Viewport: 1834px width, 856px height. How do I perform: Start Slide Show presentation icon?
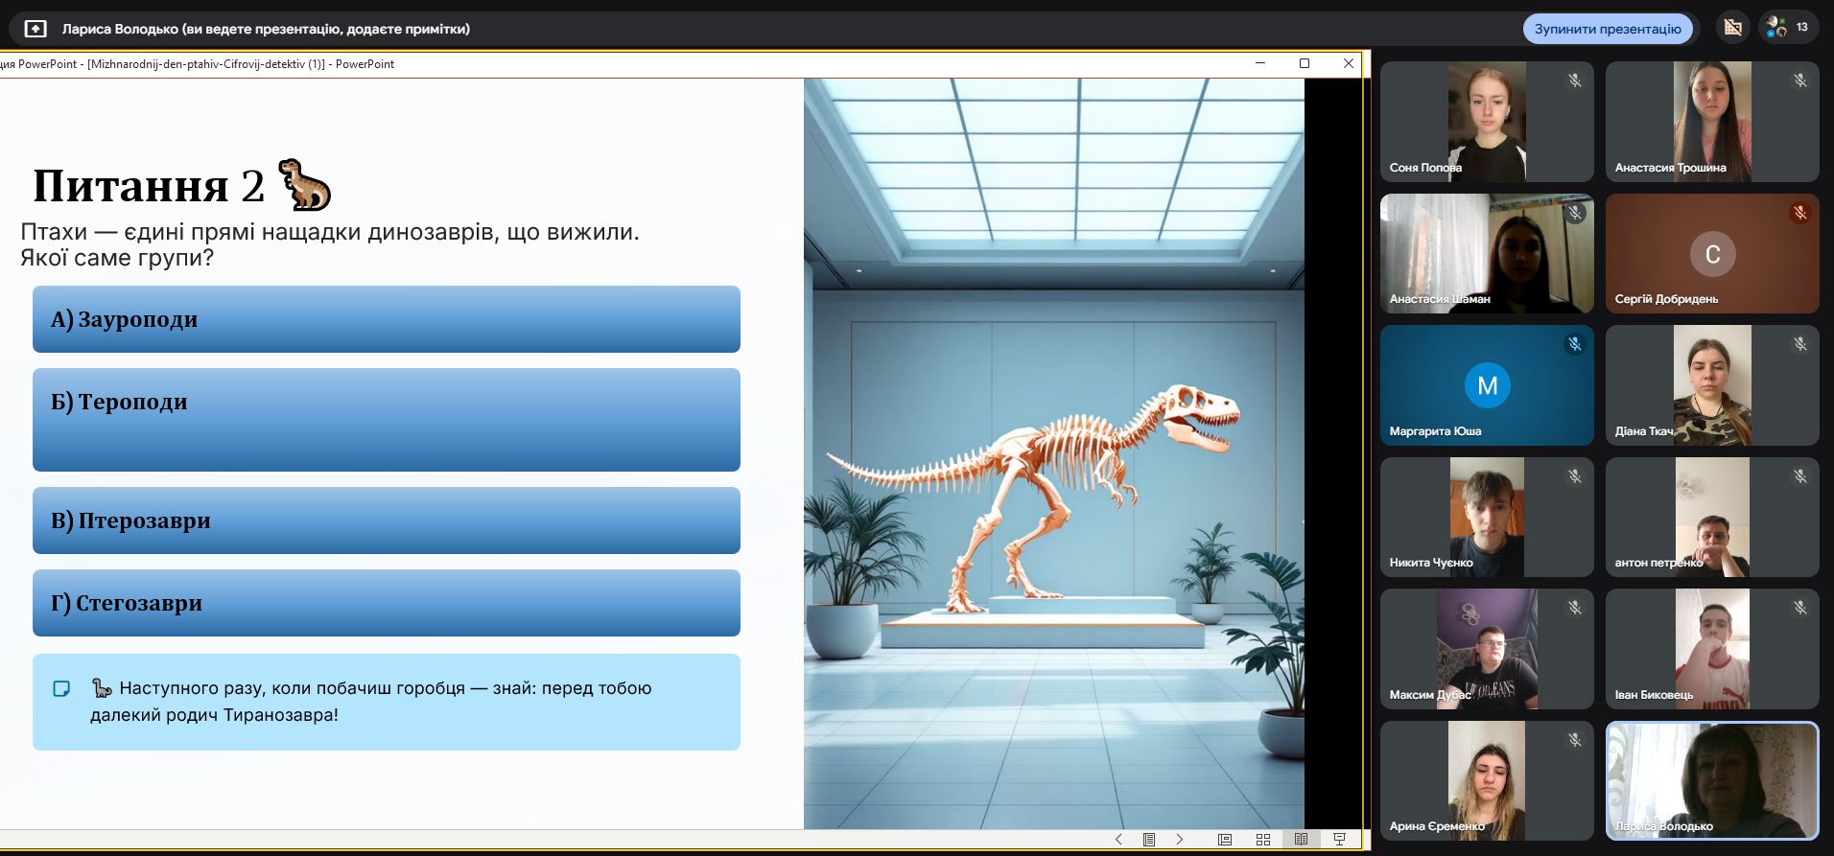point(1339,840)
